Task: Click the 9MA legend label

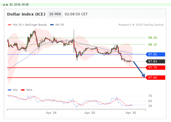Action: tap(29, 90)
